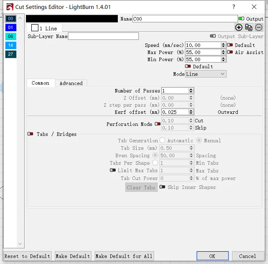The width and height of the screenshot is (268, 264).
Task: Adjust the Kerf offset spinner arrows
Action: [x=191, y=112]
